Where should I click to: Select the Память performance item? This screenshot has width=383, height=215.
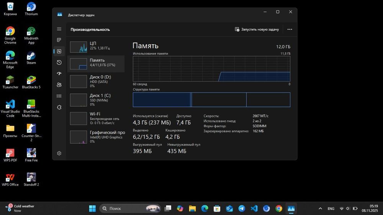(x=96, y=64)
